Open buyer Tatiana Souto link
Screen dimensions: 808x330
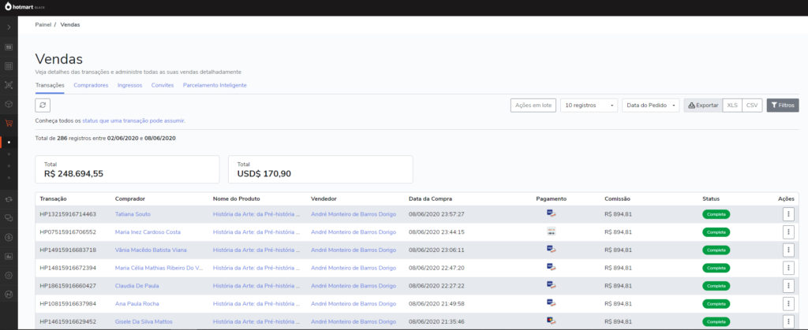133,214
